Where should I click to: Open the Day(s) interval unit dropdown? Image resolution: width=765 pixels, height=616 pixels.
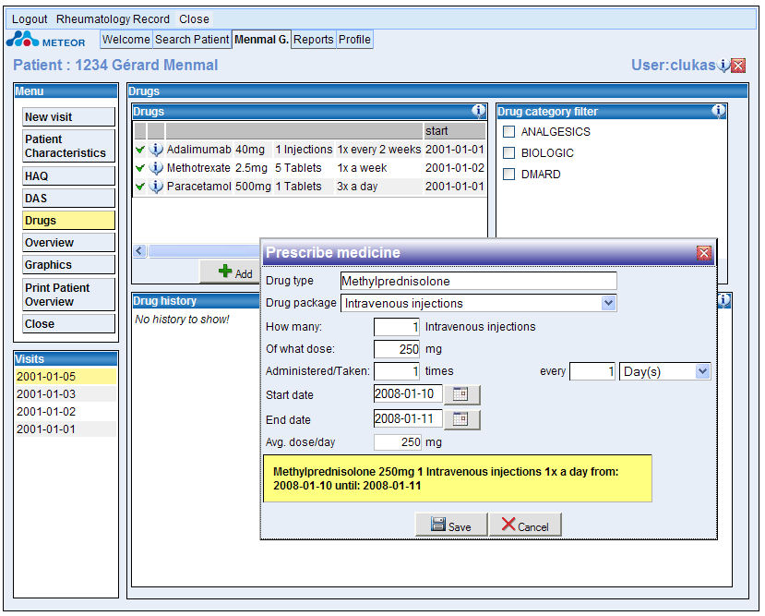click(702, 371)
